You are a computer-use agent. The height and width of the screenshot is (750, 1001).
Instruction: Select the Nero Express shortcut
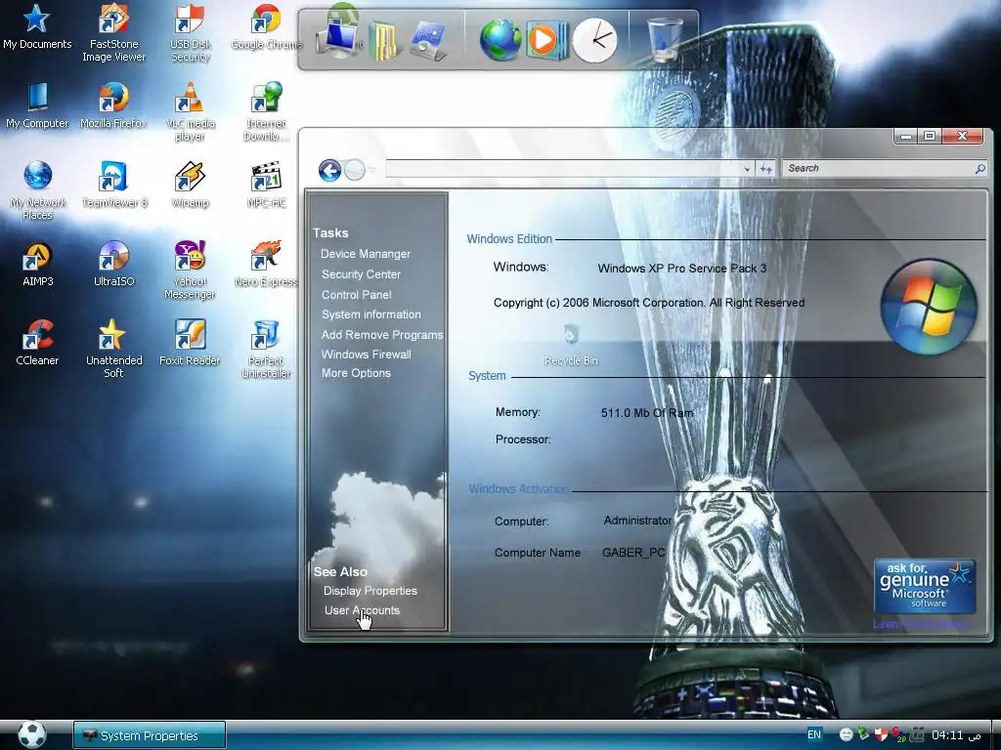click(x=266, y=264)
